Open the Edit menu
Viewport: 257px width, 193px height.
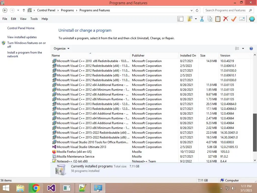pos(14,19)
